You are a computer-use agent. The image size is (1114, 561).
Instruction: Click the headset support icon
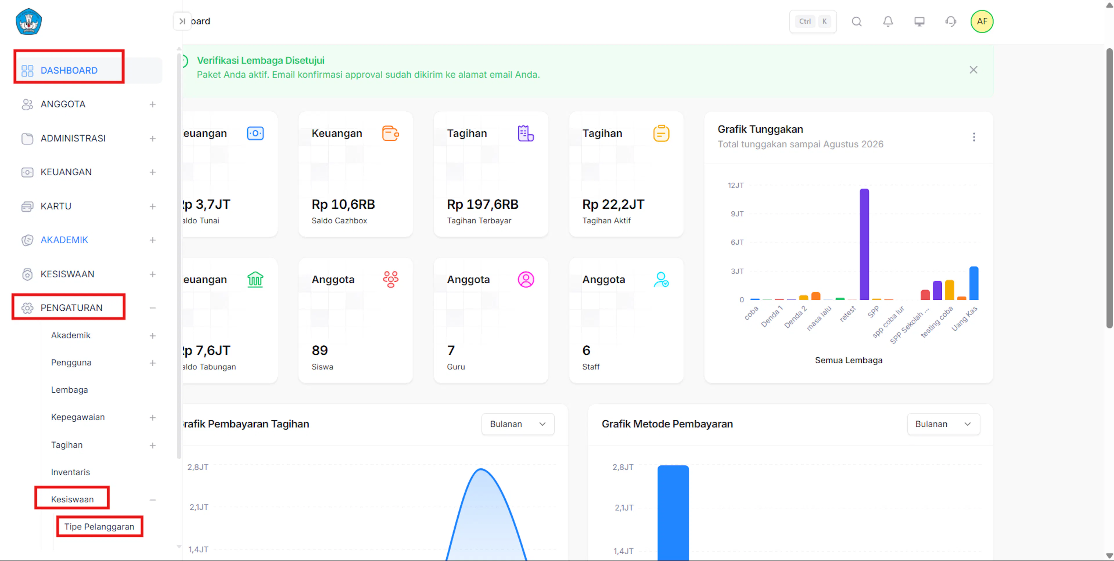(x=951, y=22)
